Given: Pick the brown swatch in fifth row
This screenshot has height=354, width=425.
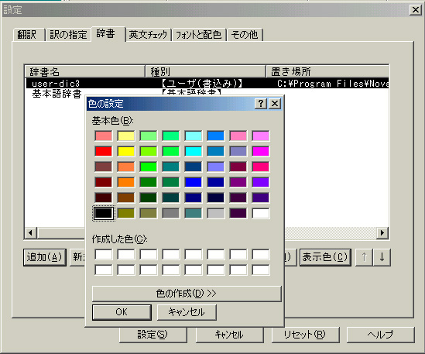Looking at the screenshot, I should tap(126, 198).
